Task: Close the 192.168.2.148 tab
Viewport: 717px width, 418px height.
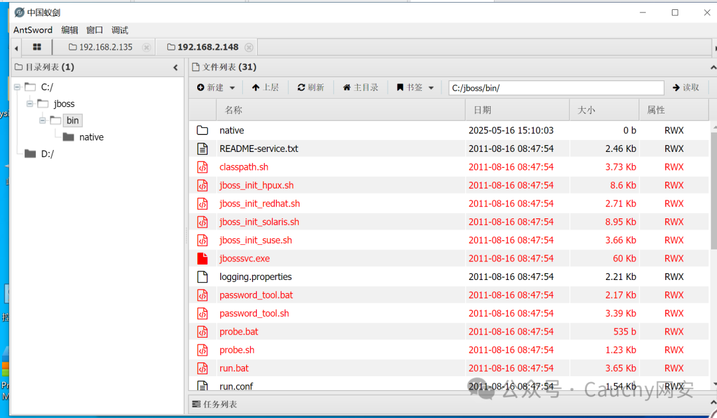Action: [249, 48]
